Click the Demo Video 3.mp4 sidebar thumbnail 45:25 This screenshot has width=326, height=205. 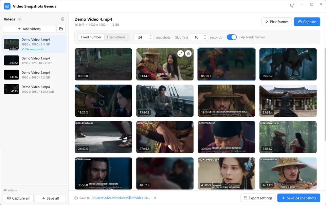pos(12,89)
